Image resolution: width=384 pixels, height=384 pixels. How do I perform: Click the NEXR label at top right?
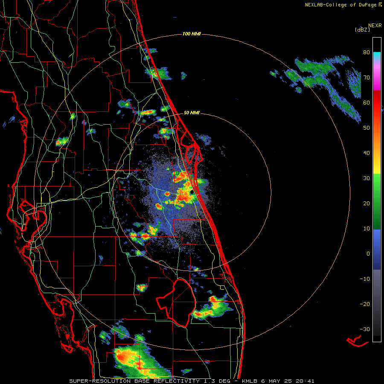coord(375,26)
